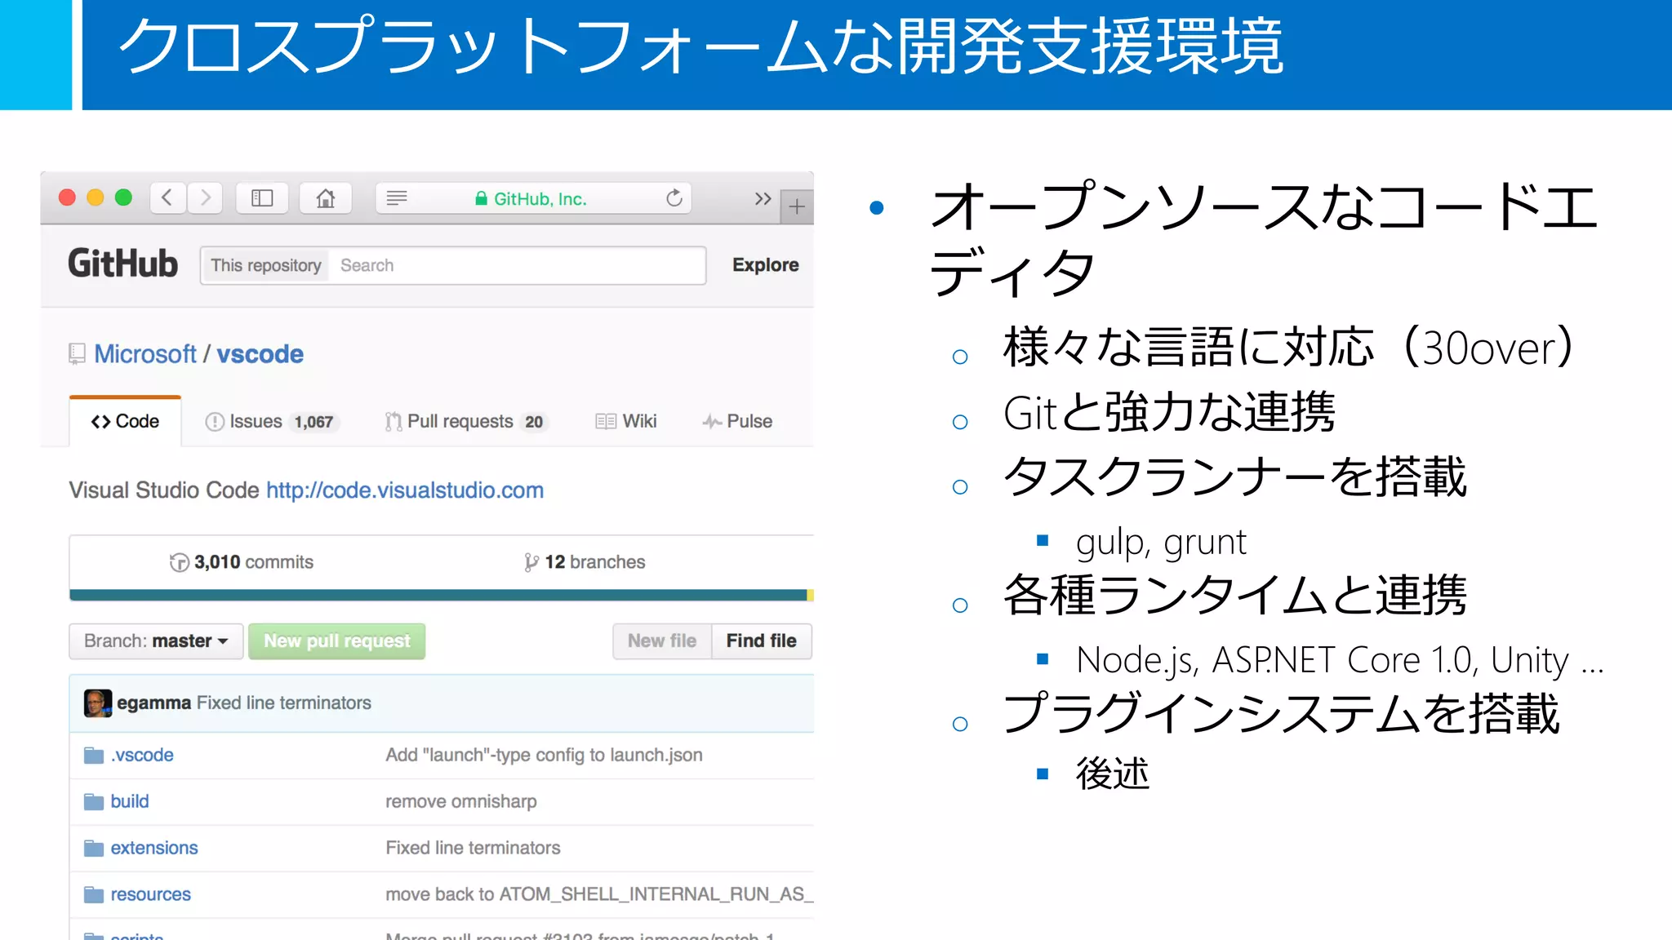This screenshot has height=940, width=1672.
Task: Go to the home page icon
Action: tap(326, 198)
